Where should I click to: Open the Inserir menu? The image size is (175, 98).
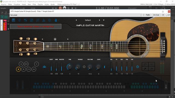(x=24, y=4)
